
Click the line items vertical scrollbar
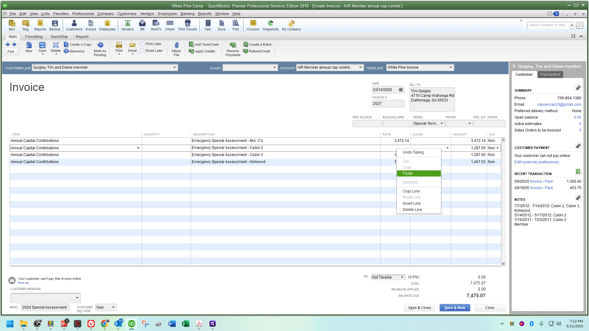(x=503, y=202)
